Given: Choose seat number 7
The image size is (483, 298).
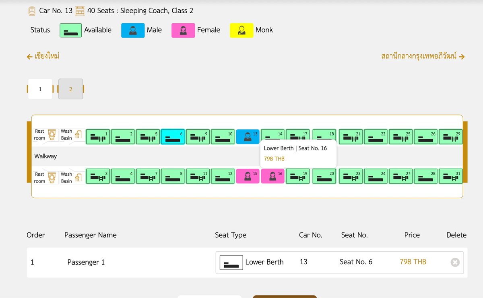Looking at the screenshot, I should click(148, 176).
